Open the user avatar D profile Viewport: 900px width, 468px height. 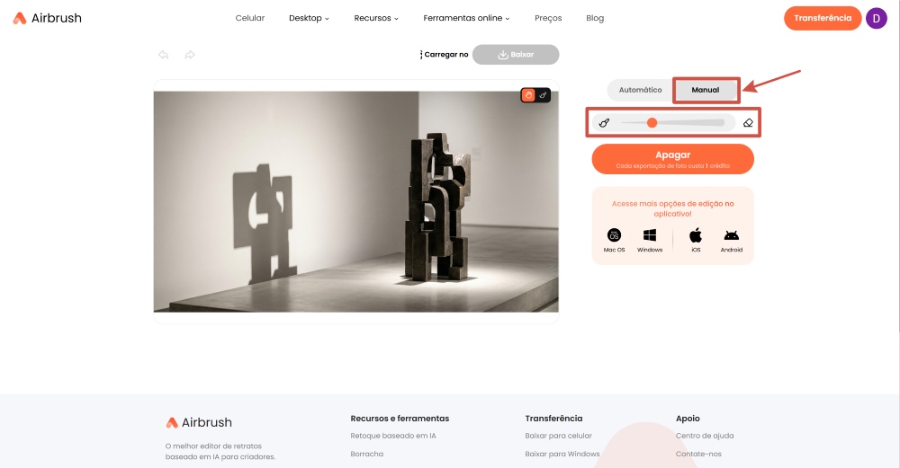point(877,18)
